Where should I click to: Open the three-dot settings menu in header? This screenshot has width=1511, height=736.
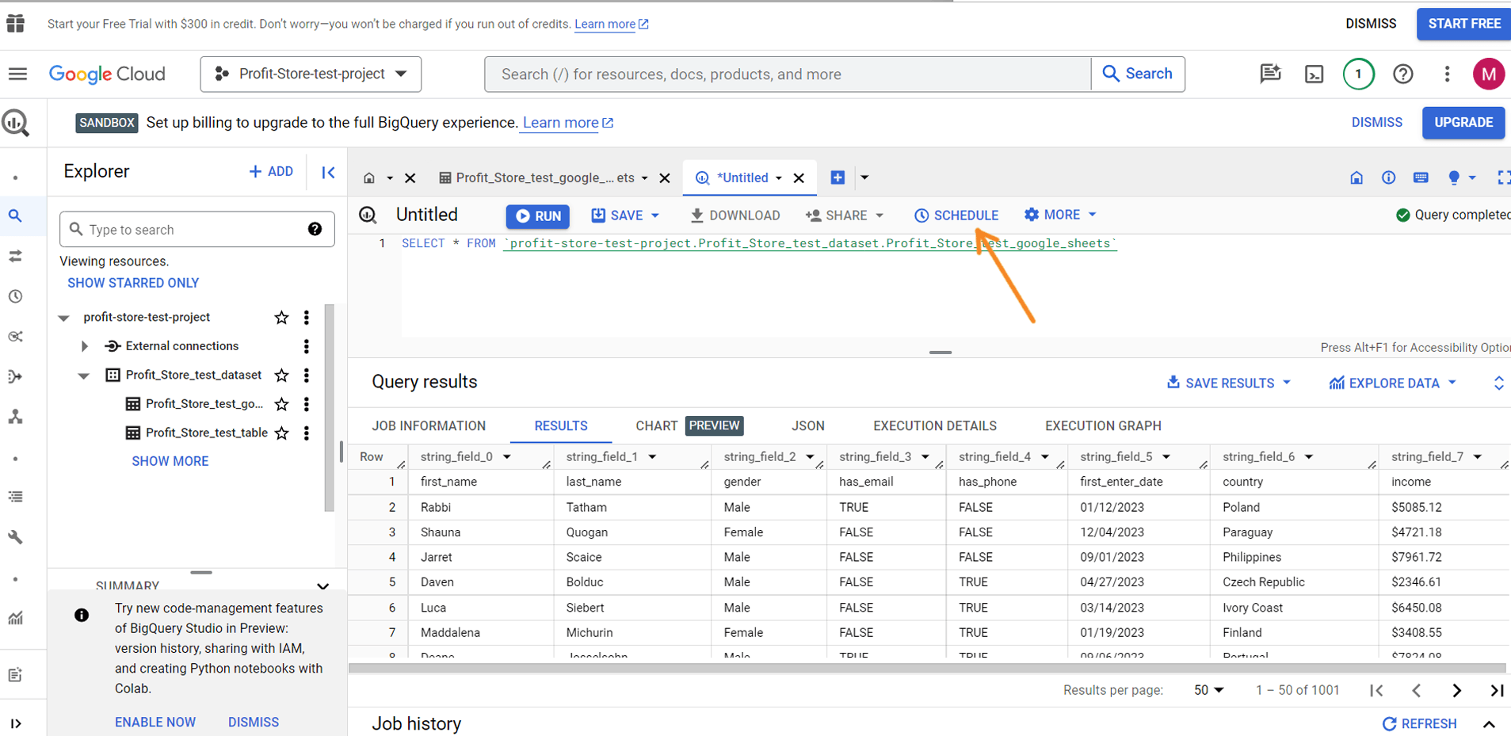[1447, 74]
